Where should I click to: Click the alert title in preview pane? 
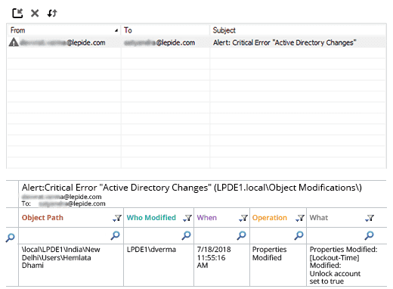tap(192, 188)
